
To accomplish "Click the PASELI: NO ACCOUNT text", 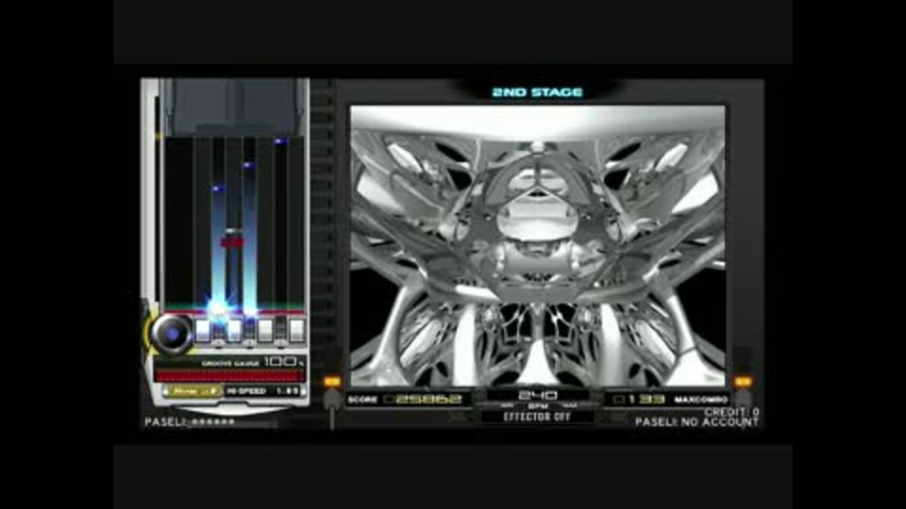I will pyautogui.click(x=696, y=422).
